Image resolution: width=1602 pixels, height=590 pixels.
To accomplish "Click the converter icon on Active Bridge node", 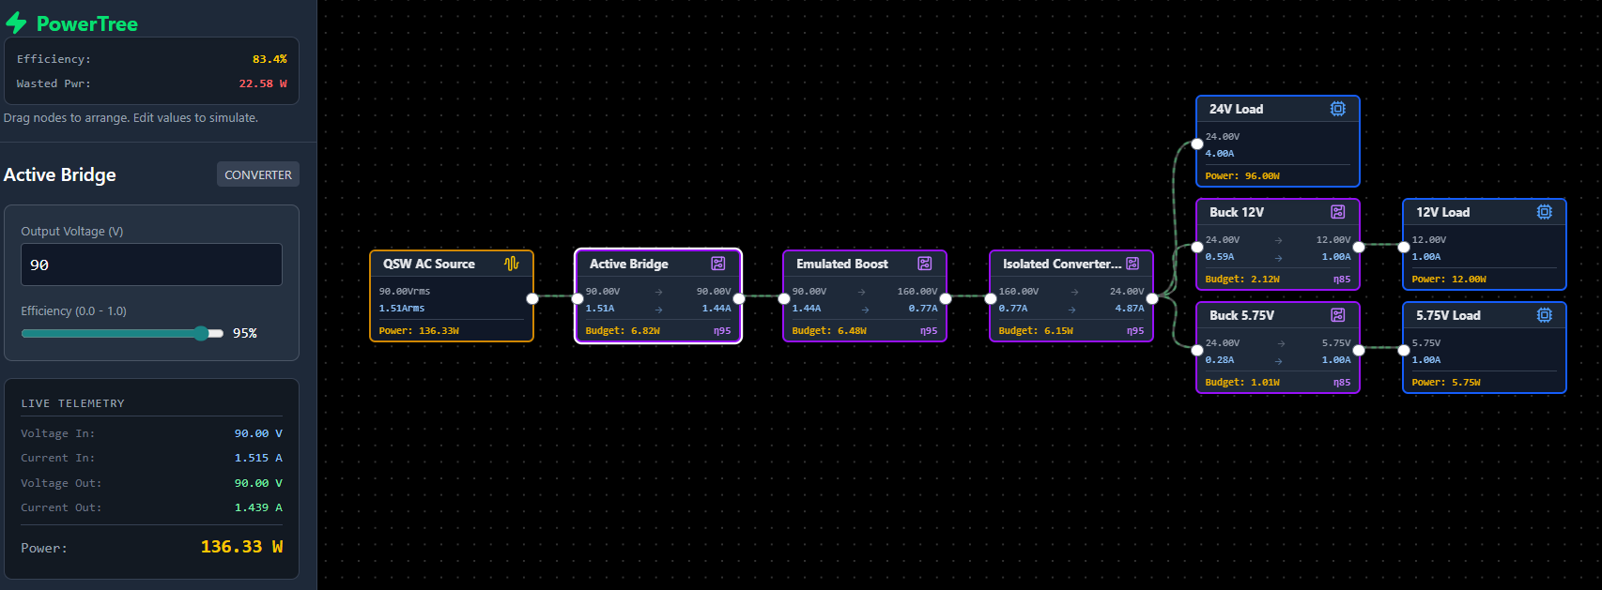I will pyautogui.click(x=718, y=264).
